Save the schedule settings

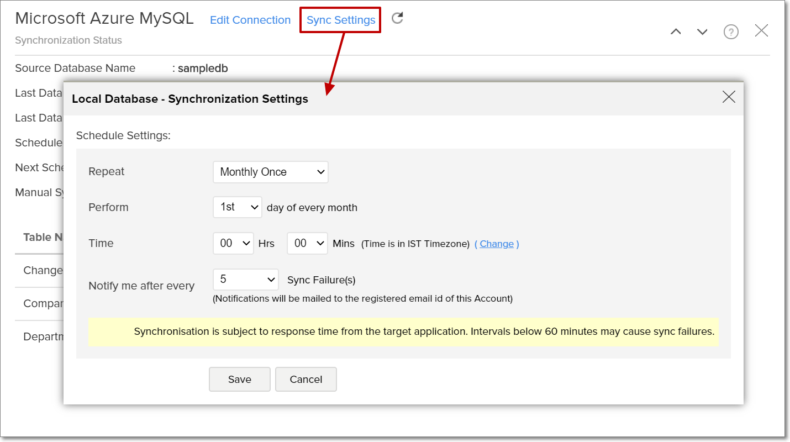239,379
